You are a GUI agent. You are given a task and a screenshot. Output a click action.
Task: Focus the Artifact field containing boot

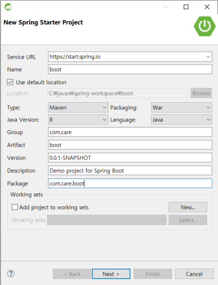[130, 145]
